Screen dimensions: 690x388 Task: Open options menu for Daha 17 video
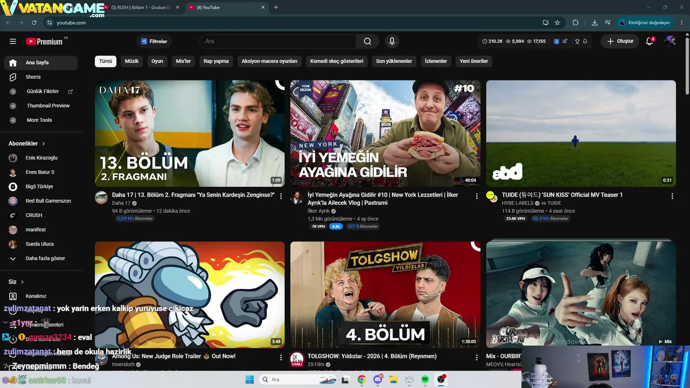tap(281, 196)
